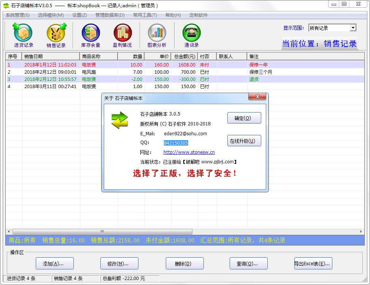Open the 进货记录 purchase records icon
The width and height of the screenshot is (370, 285).
tap(23, 35)
